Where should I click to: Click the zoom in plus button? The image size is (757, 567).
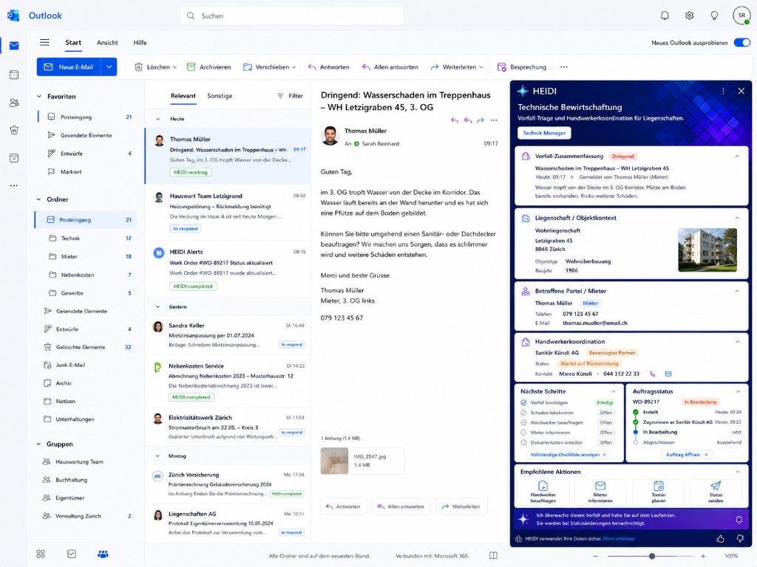click(703, 556)
